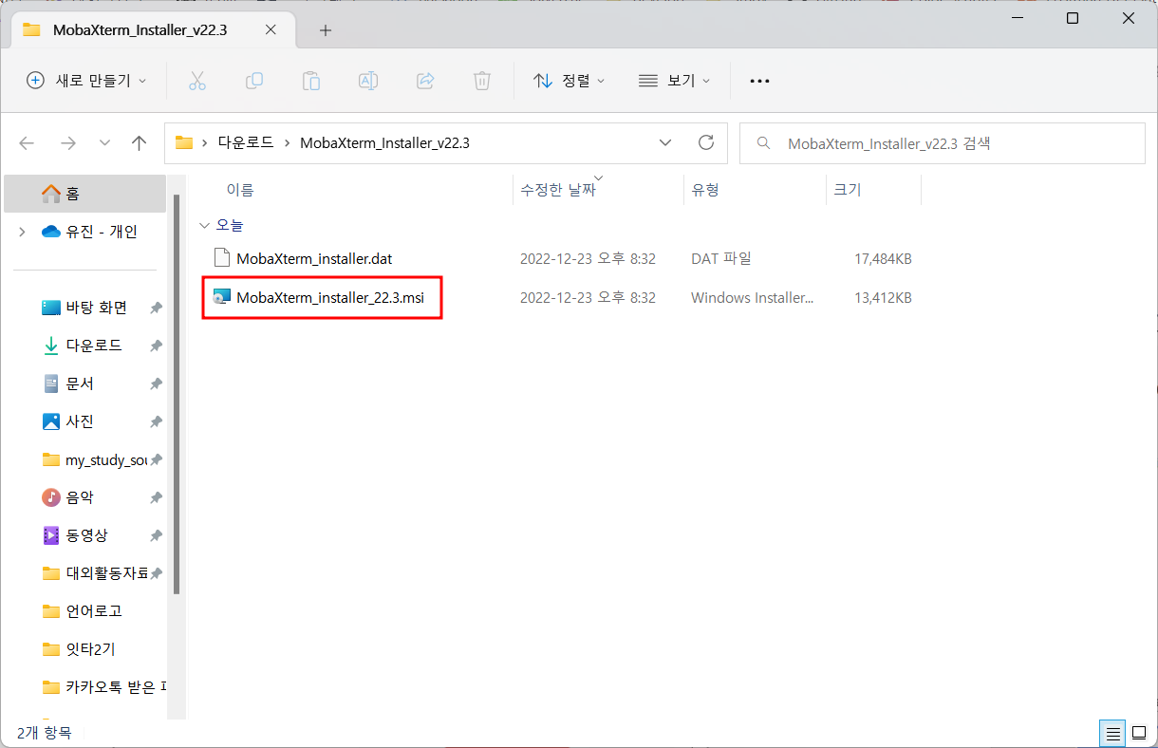Screen dimensions: 1158x748
Task: Click the Delete trash can icon
Action: tap(482, 81)
